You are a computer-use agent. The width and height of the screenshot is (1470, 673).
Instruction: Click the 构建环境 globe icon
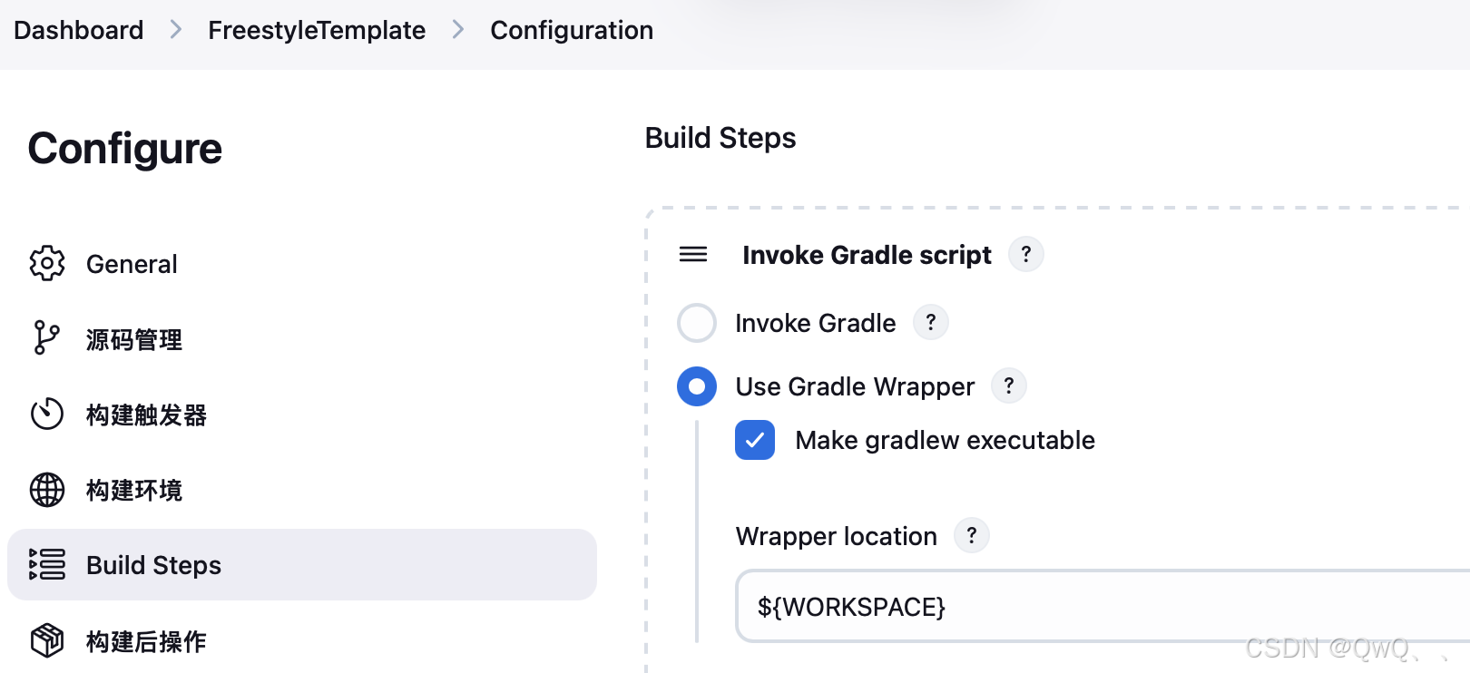(47, 490)
